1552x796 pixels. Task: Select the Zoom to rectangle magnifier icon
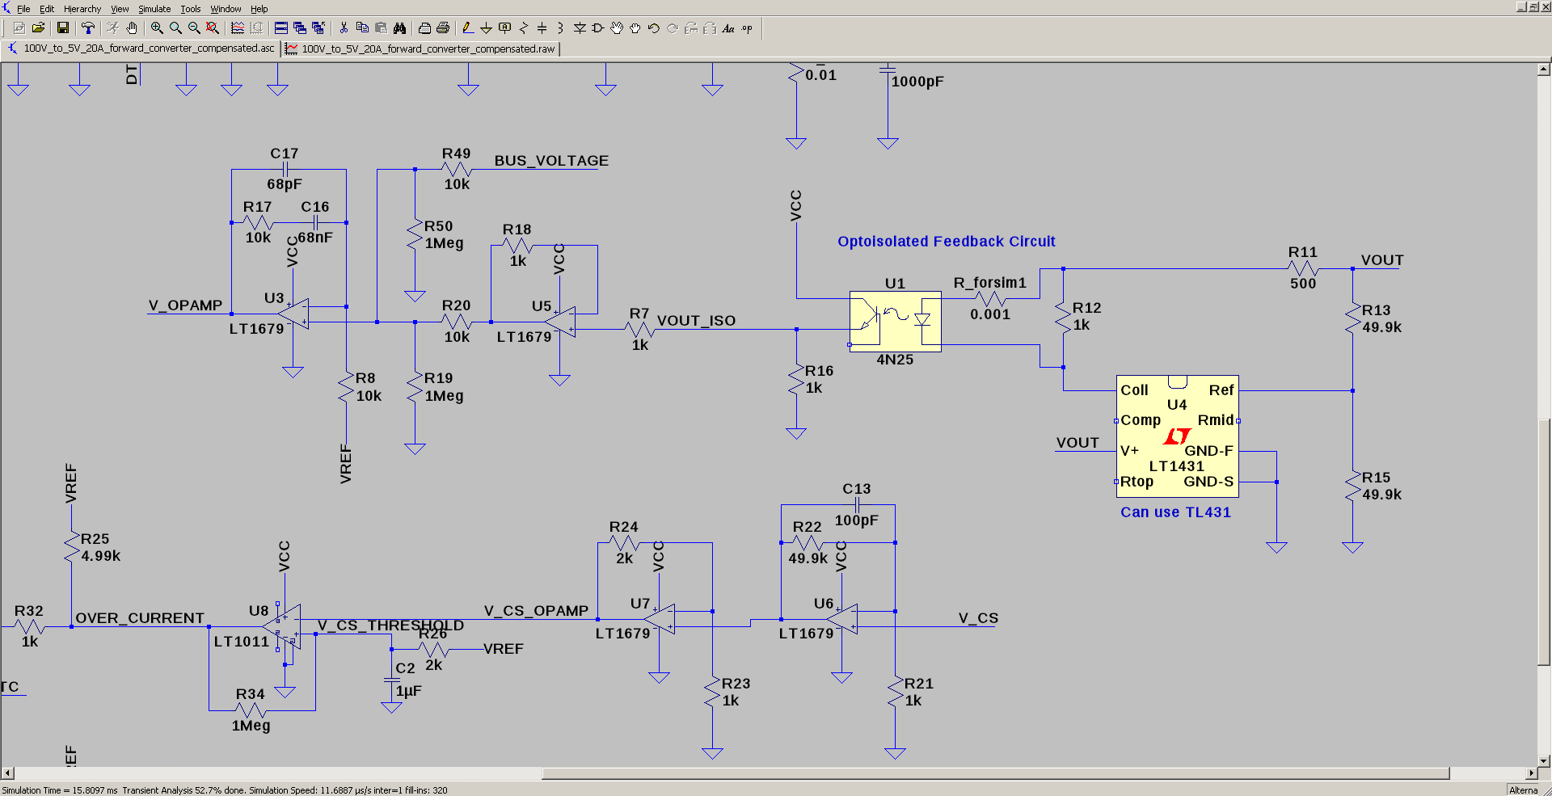click(x=175, y=28)
